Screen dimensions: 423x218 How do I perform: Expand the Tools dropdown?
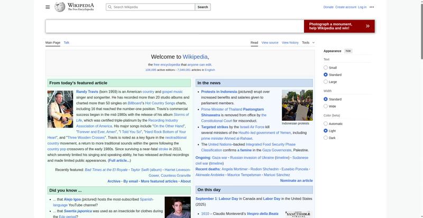click(x=308, y=43)
